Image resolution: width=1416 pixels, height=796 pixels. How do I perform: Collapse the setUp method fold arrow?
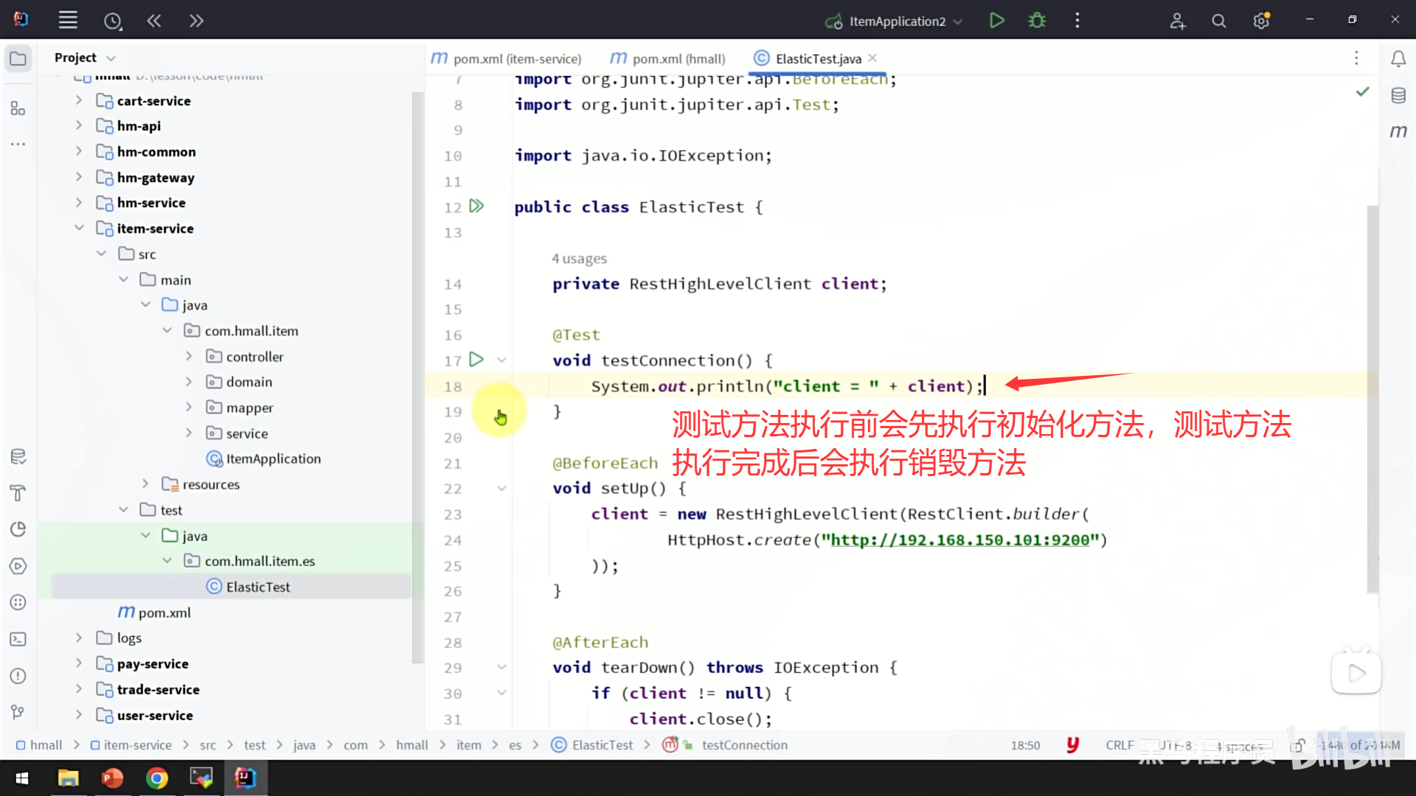502,488
